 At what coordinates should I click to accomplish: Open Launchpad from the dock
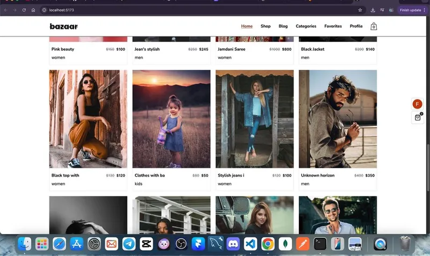point(42,244)
